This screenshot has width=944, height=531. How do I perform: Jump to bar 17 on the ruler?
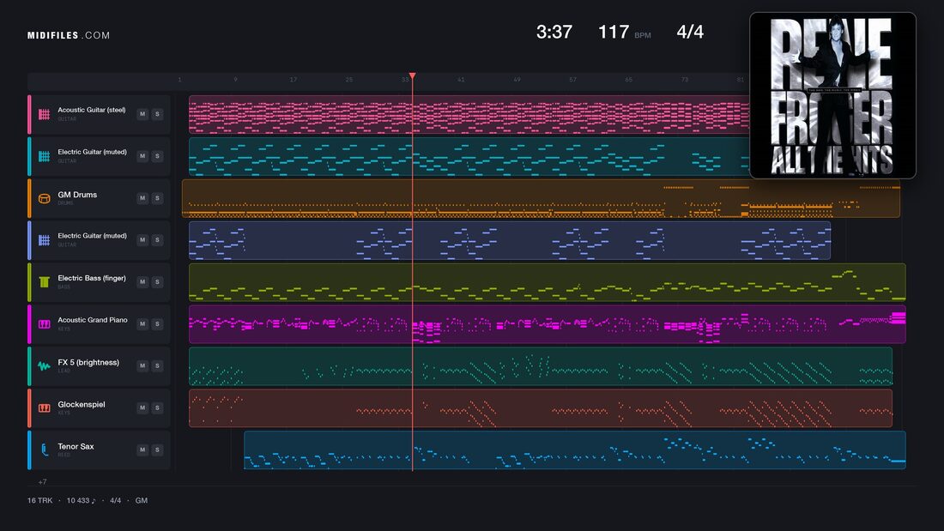(293, 80)
